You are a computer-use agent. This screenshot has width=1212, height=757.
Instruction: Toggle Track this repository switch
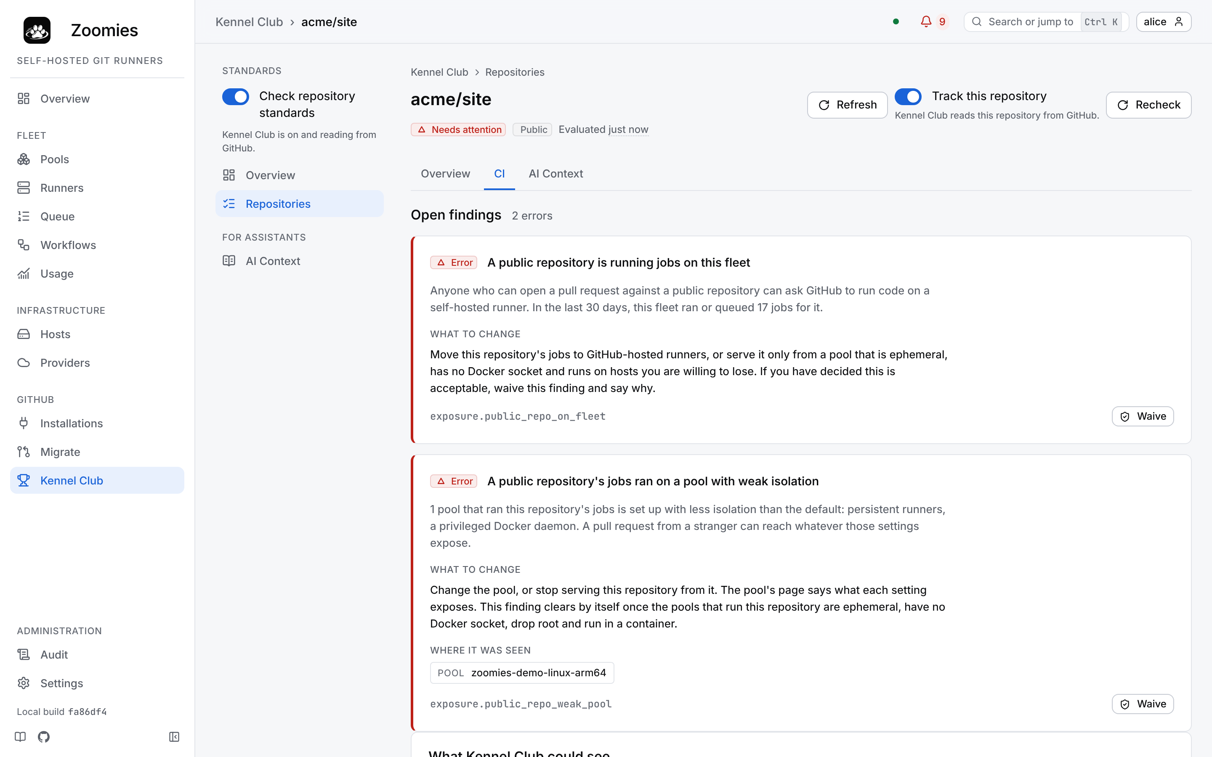pos(907,97)
